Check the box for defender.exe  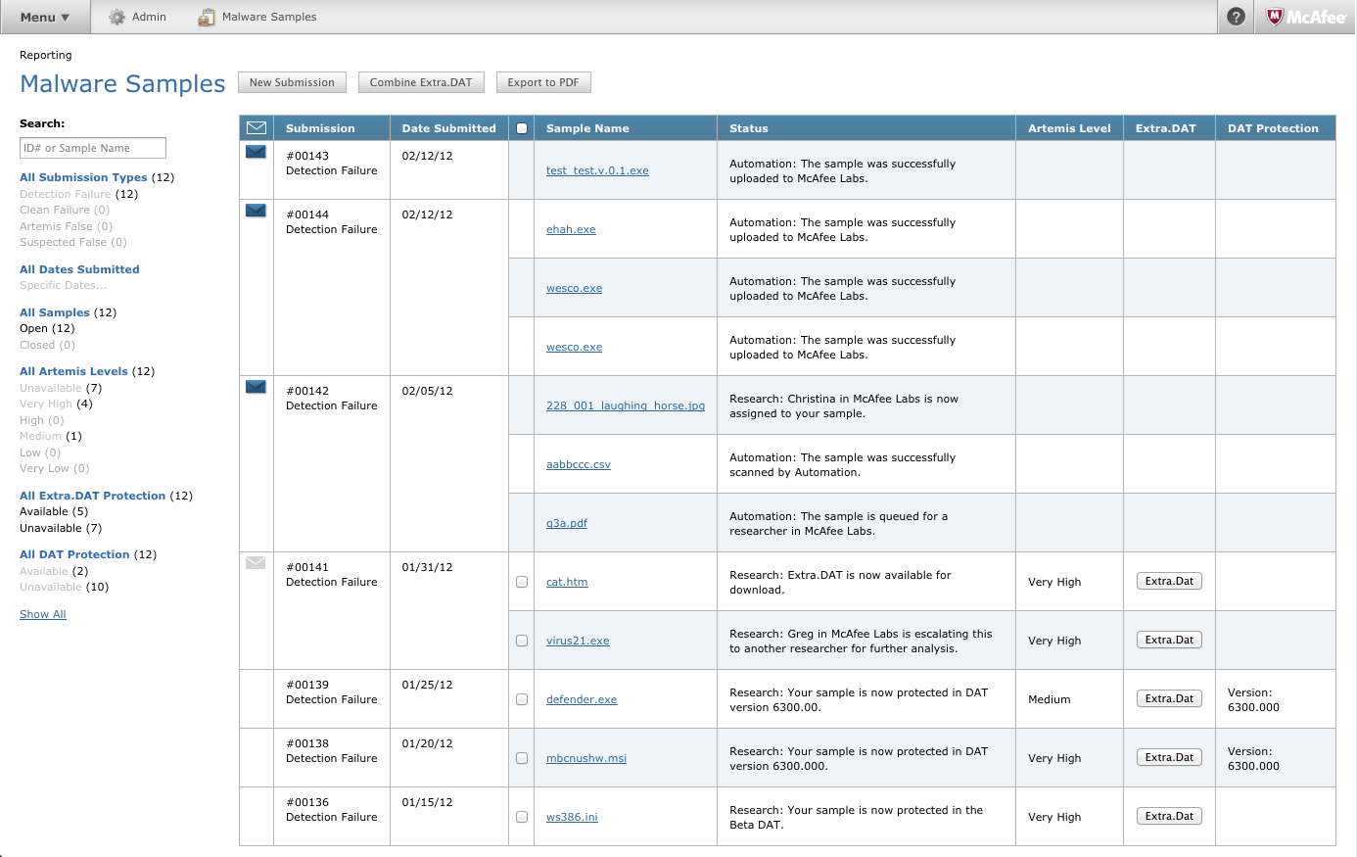522,699
